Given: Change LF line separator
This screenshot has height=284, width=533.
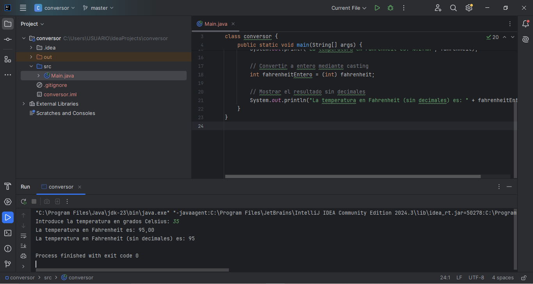Looking at the screenshot, I should tap(459, 278).
